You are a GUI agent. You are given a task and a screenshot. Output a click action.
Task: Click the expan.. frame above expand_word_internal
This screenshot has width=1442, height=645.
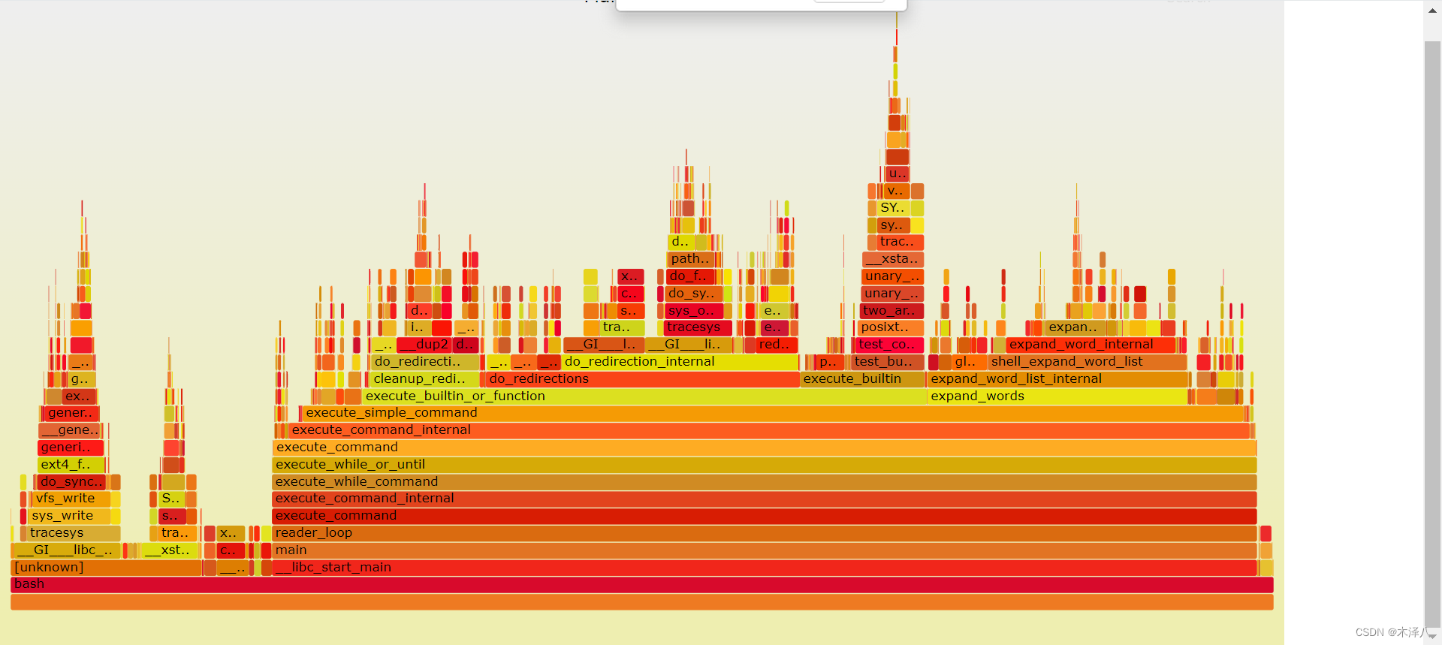(1075, 327)
